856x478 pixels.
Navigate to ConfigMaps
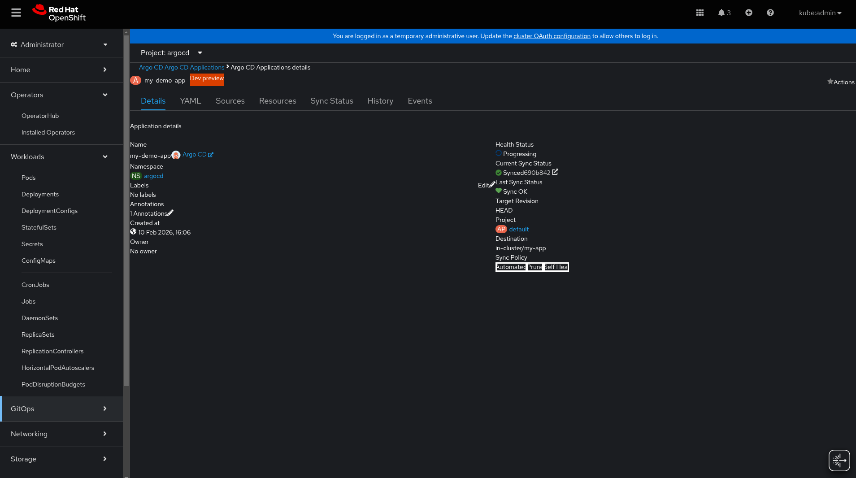(39, 261)
